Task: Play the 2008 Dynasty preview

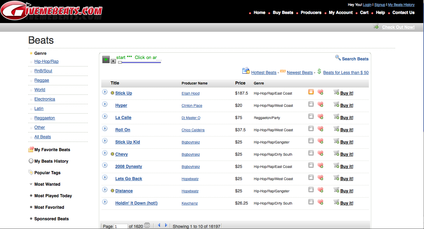Action: (104, 165)
